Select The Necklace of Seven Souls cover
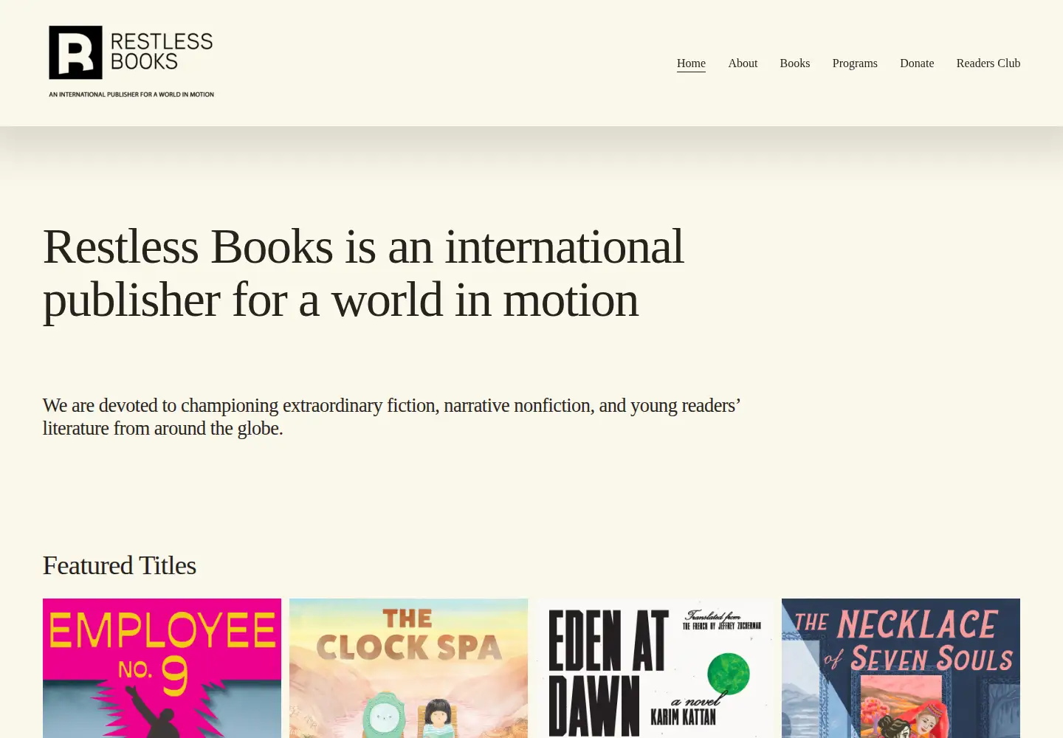This screenshot has width=1063, height=738. 901,668
